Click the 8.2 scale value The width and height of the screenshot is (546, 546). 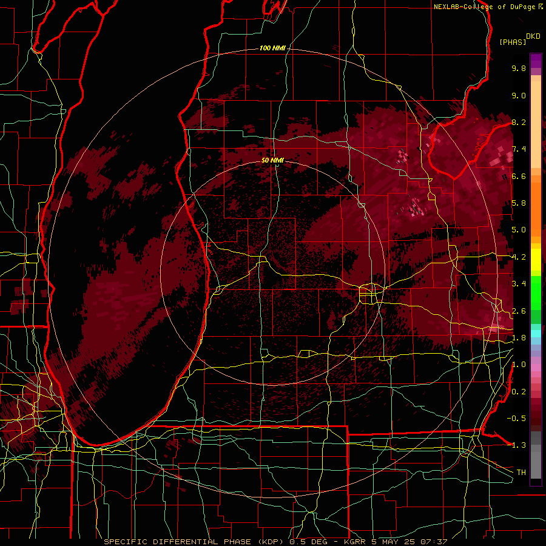coord(519,122)
